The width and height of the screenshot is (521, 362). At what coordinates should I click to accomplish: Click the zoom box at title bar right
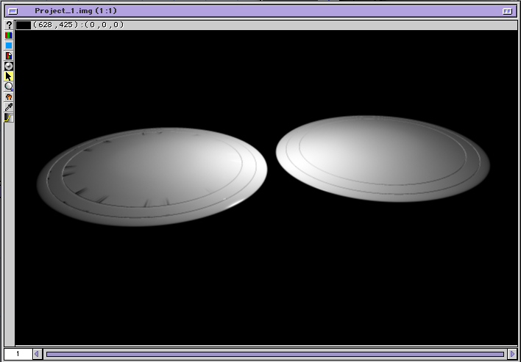tap(507, 11)
